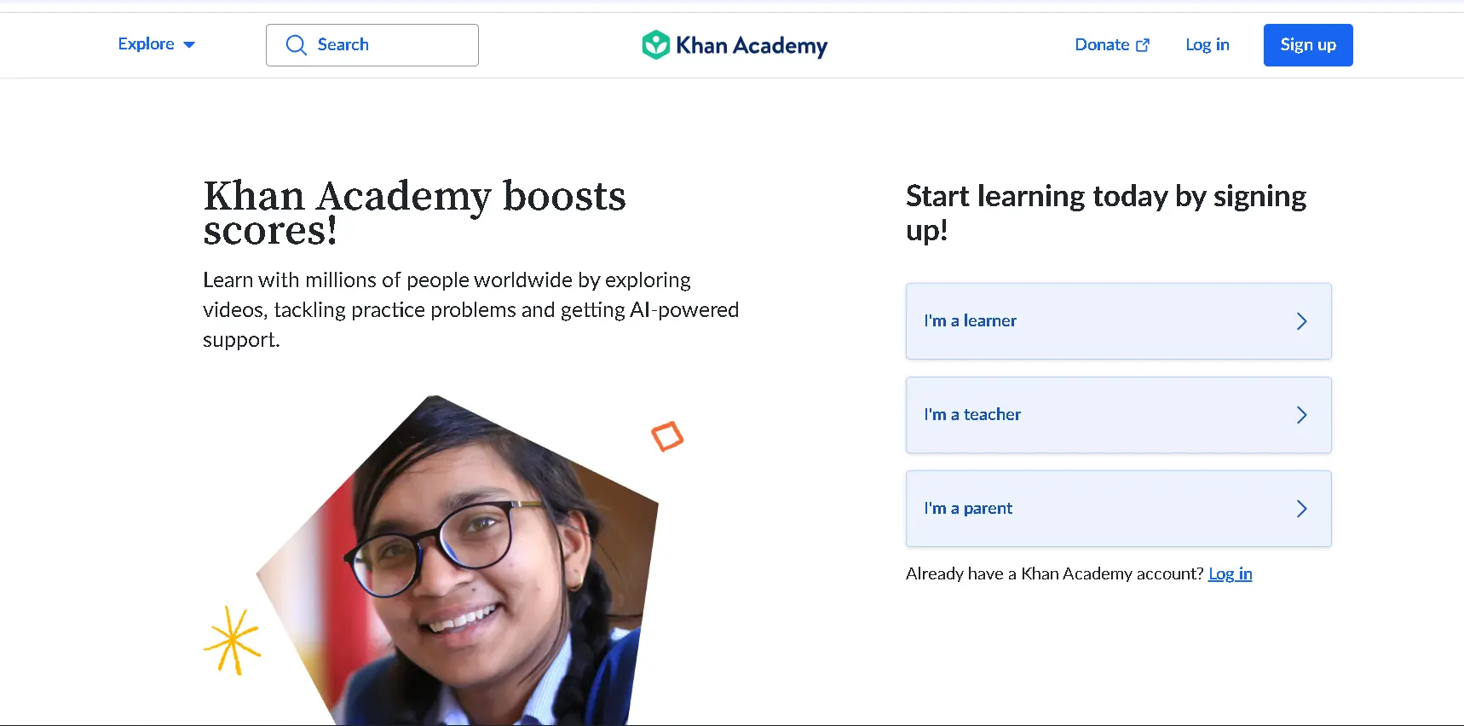Expand the Explore caret arrow
The width and height of the screenshot is (1464, 726).
tap(189, 45)
